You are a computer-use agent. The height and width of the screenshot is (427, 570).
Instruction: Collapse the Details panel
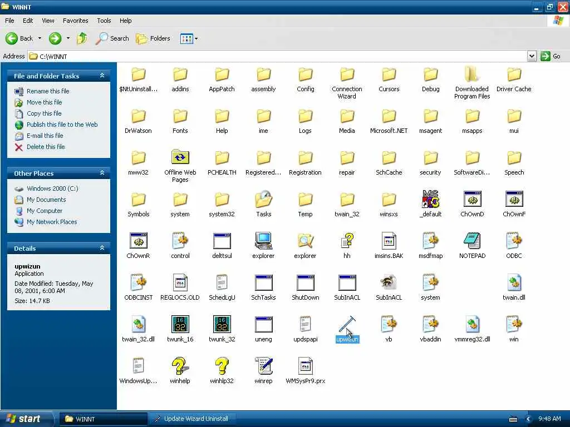coord(102,248)
